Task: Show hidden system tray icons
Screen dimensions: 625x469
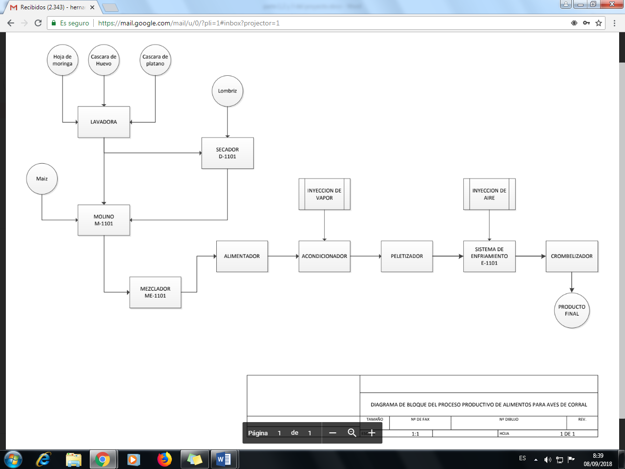Action: pyautogui.click(x=536, y=460)
